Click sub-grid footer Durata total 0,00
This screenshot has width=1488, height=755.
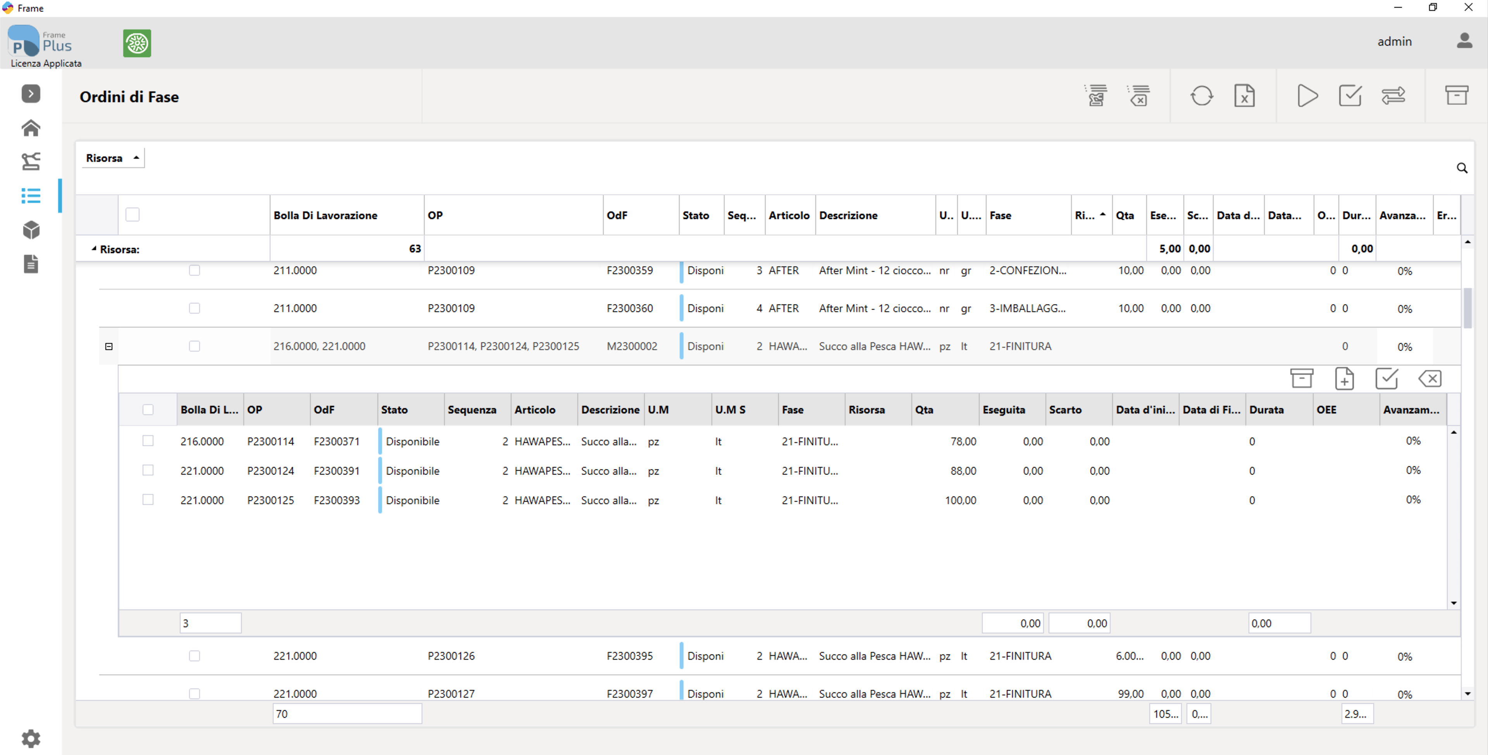click(1279, 623)
